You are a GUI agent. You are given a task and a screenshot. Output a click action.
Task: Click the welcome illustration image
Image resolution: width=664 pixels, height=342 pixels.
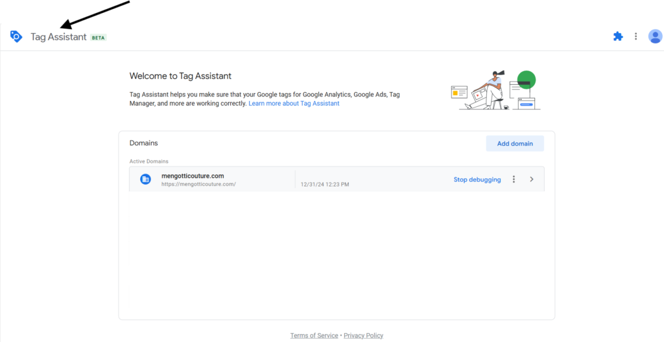(x=496, y=90)
